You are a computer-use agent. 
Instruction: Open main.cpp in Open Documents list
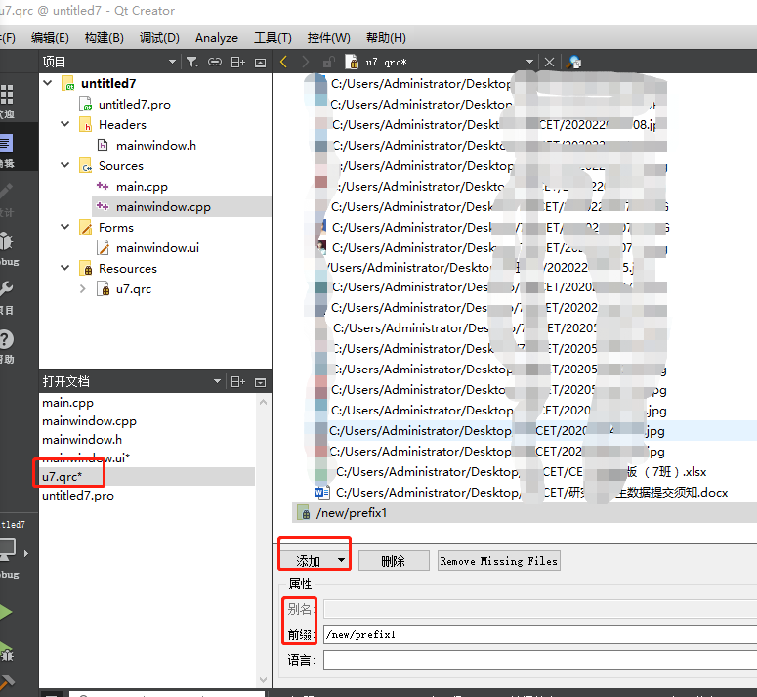pos(67,403)
